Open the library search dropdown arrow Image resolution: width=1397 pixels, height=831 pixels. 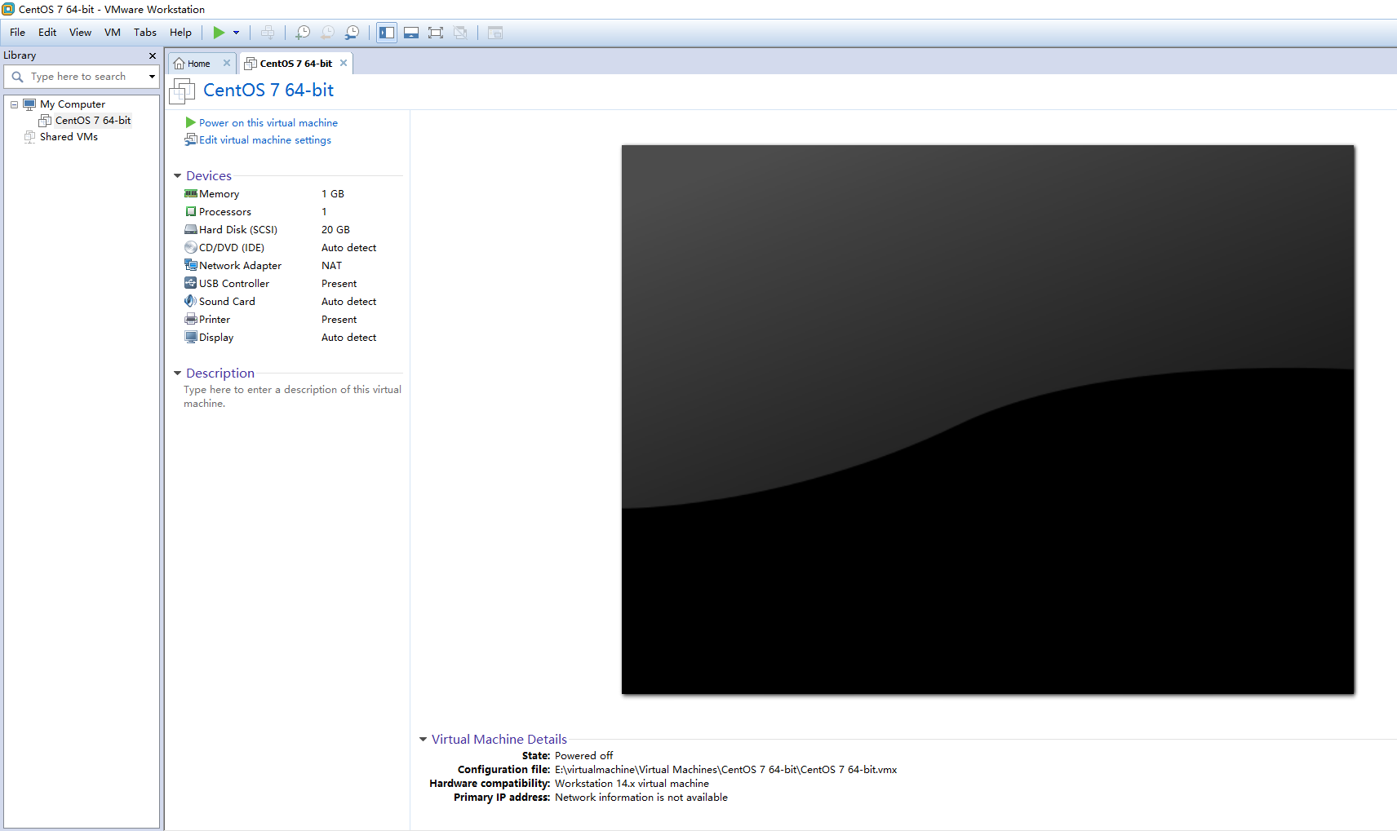click(x=152, y=77)
